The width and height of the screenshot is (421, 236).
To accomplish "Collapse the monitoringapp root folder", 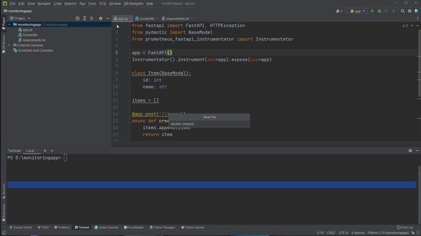I will tap(10, 25).
